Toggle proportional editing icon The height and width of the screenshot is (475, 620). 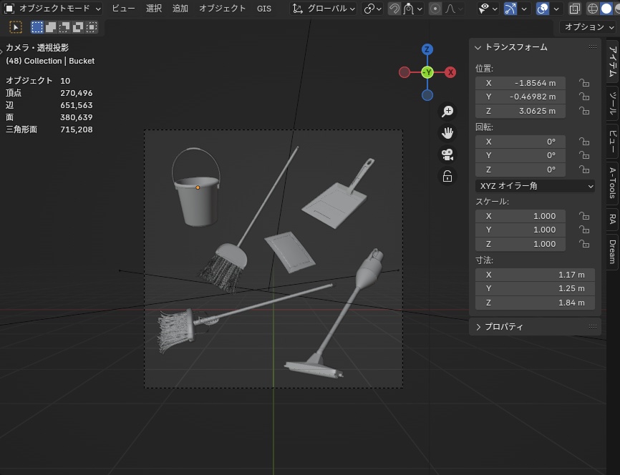click(x=435, y=9)
